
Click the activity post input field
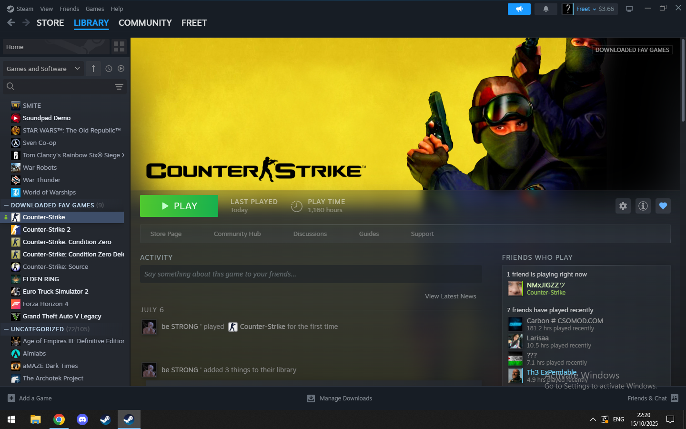(311, 274)
